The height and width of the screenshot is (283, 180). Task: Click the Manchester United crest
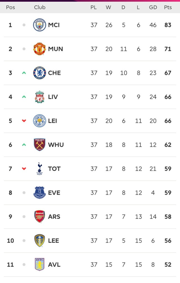[39, 49]
